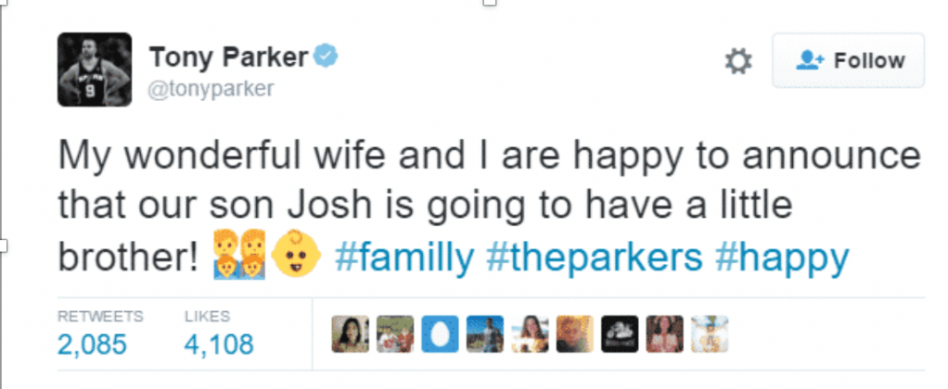Go to the @tonyparker handle
948x389 pixels.
[211, 89]
